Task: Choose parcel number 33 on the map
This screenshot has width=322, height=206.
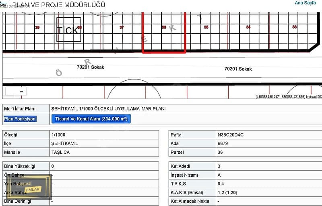Action: tap(295, 27)
